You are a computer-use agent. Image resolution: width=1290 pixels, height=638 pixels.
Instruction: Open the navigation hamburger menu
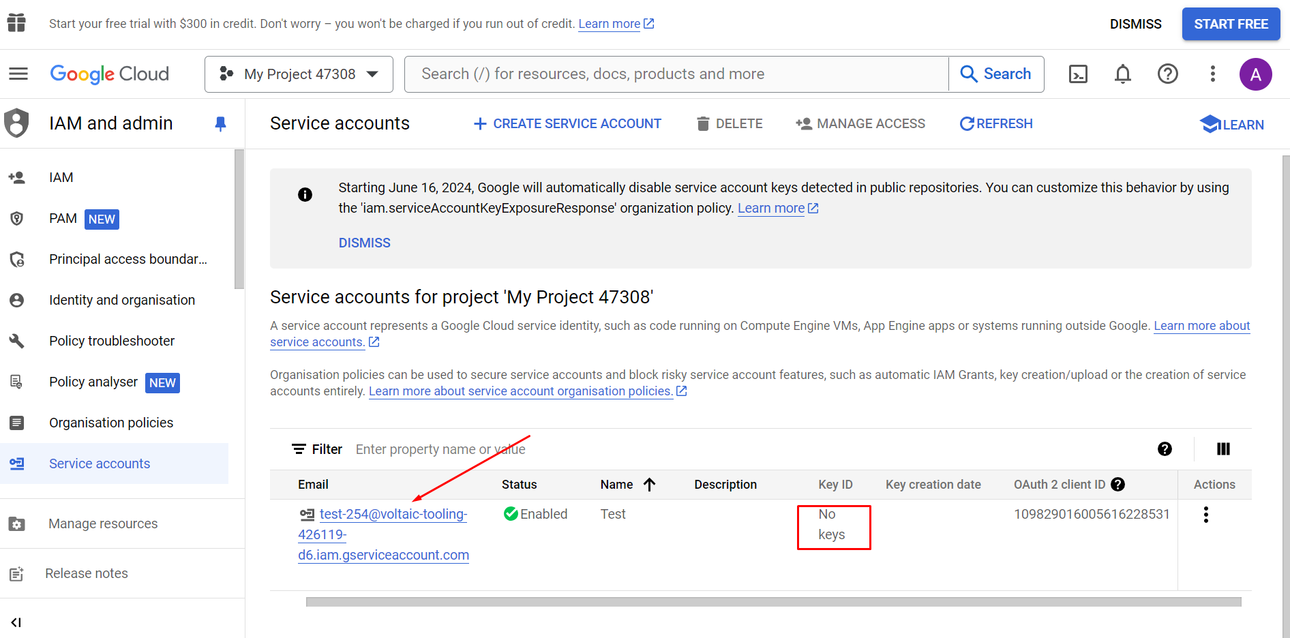click(x=18, y=74)
